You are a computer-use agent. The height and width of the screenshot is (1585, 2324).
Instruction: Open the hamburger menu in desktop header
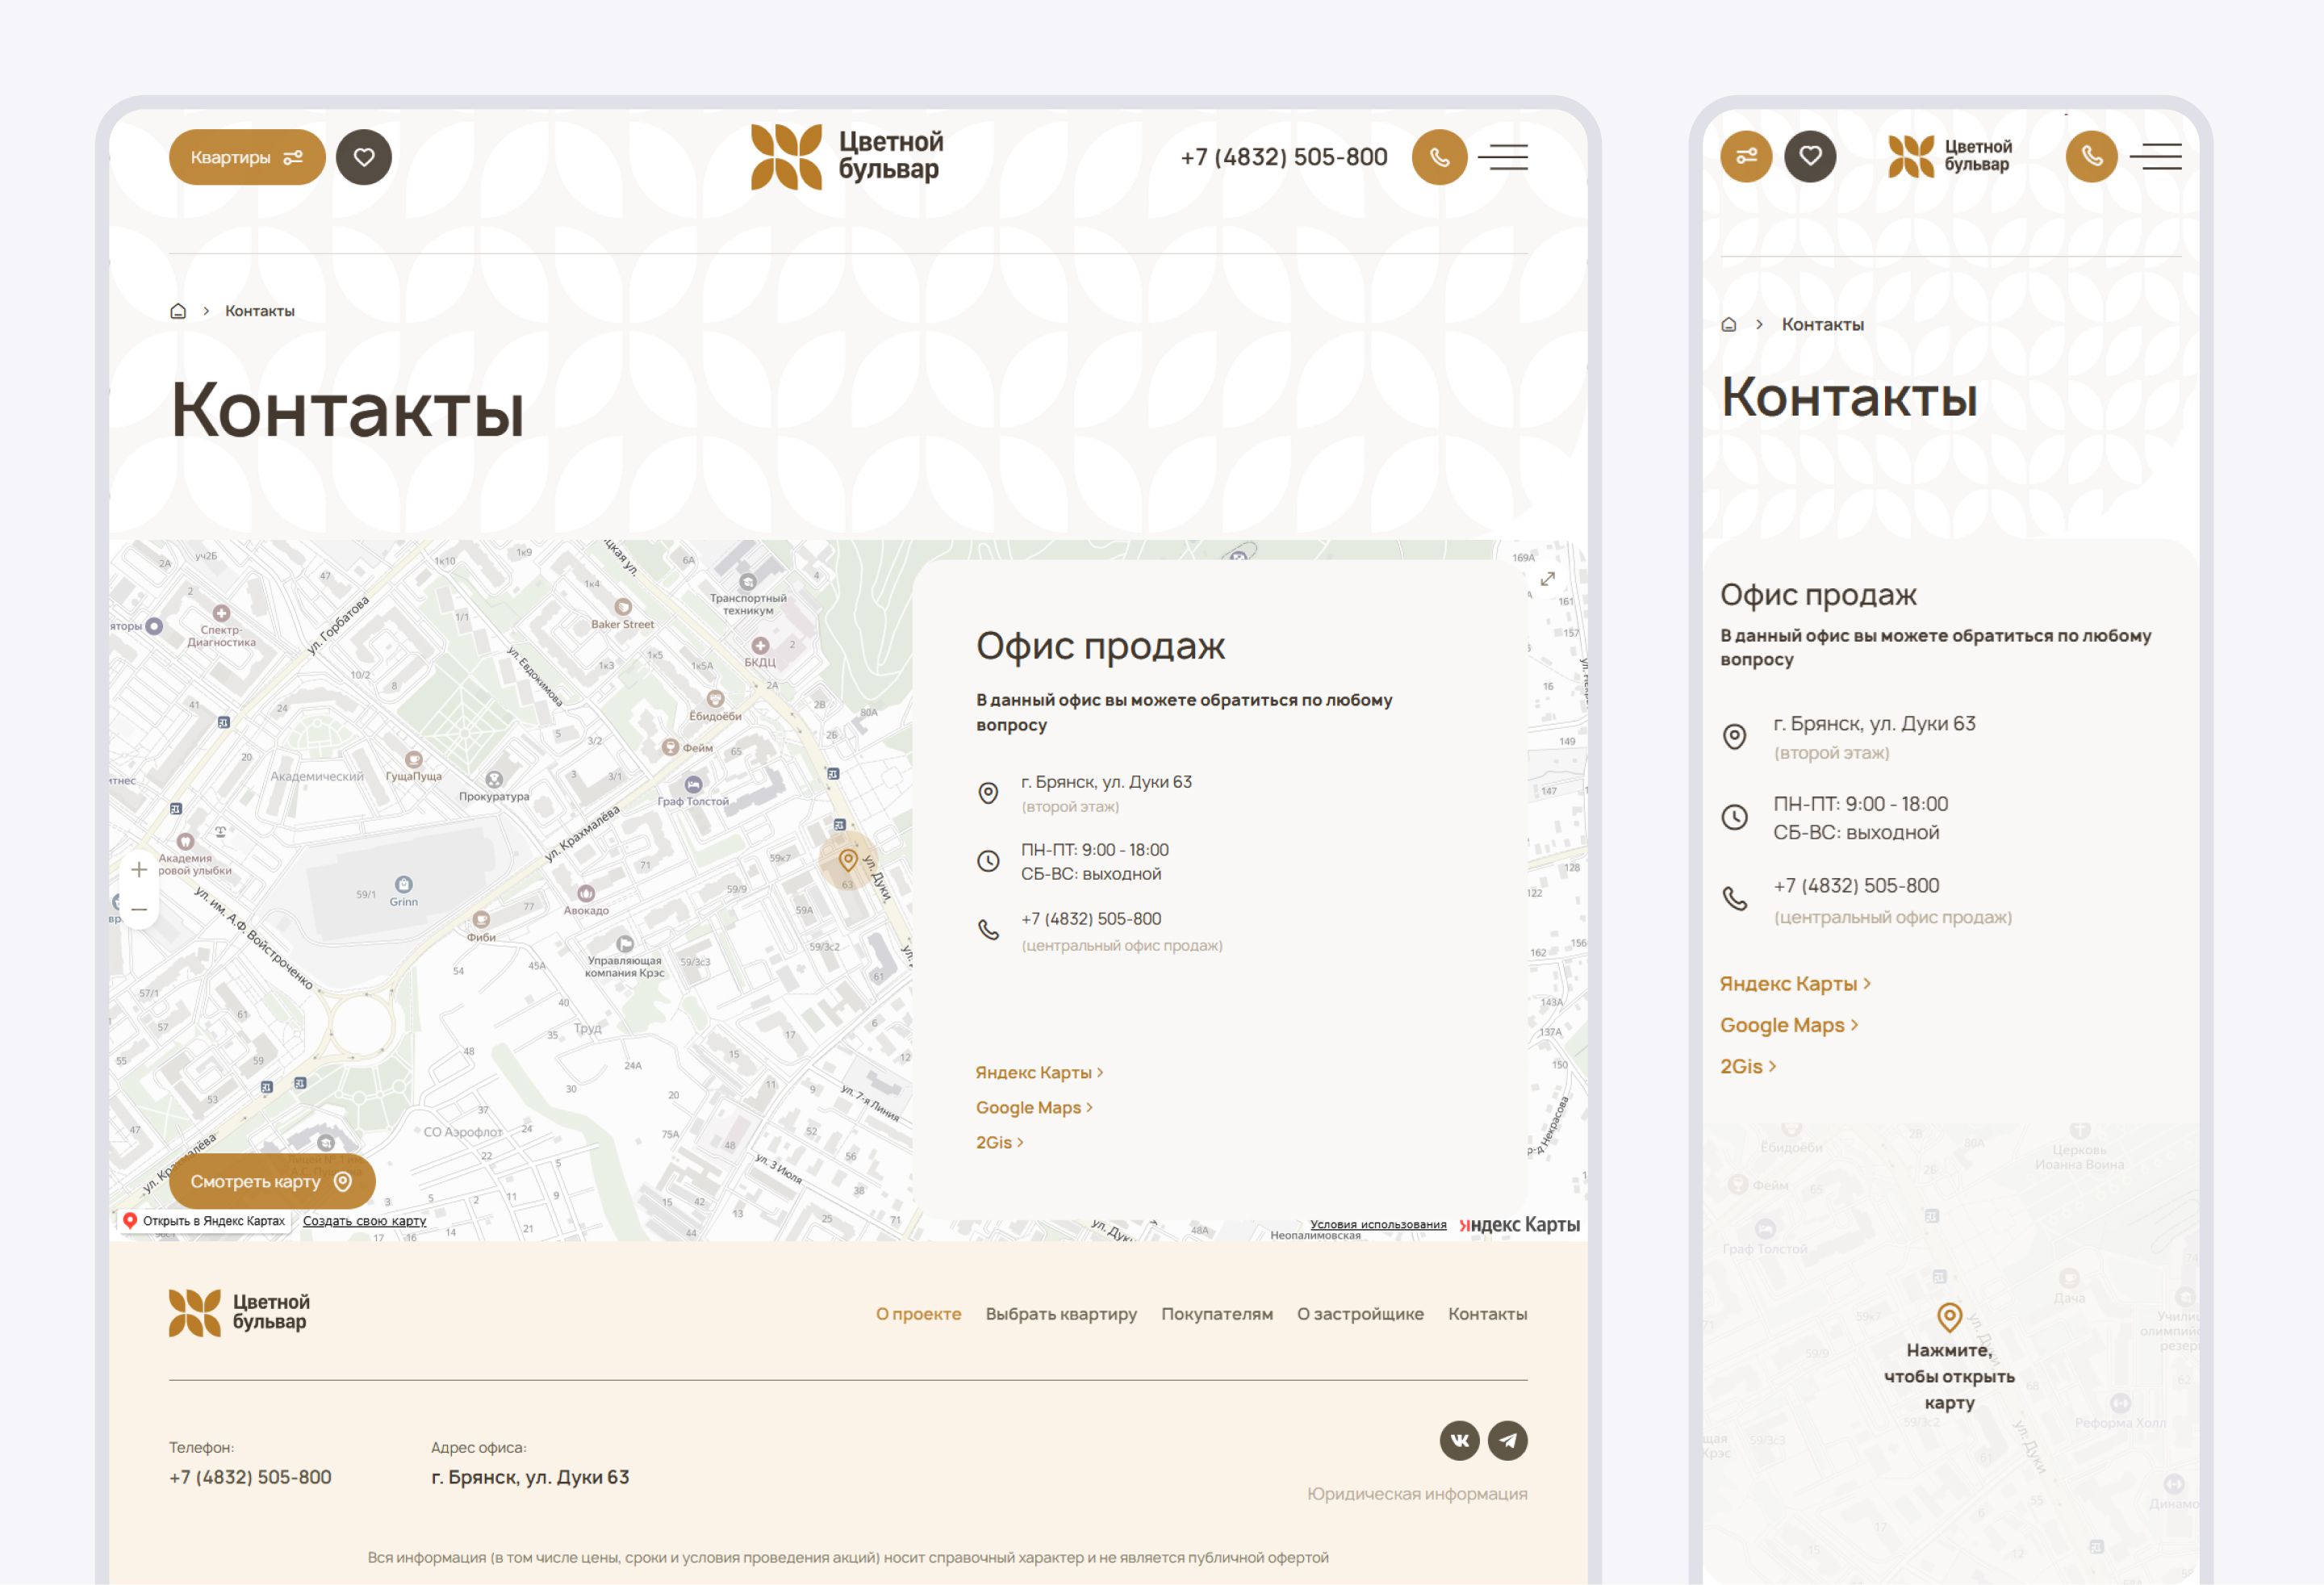pos(1503,157)
